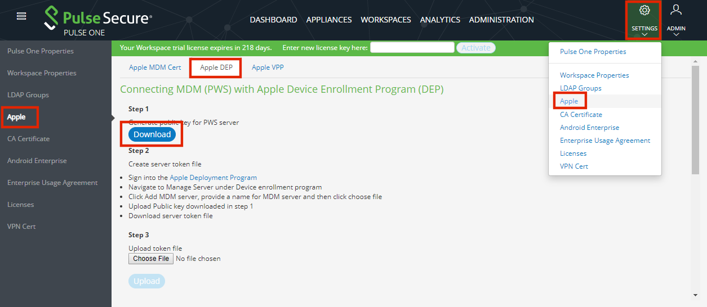
Task: Click the vertical scrollbar thumb
Action: [x=695, y=119]
